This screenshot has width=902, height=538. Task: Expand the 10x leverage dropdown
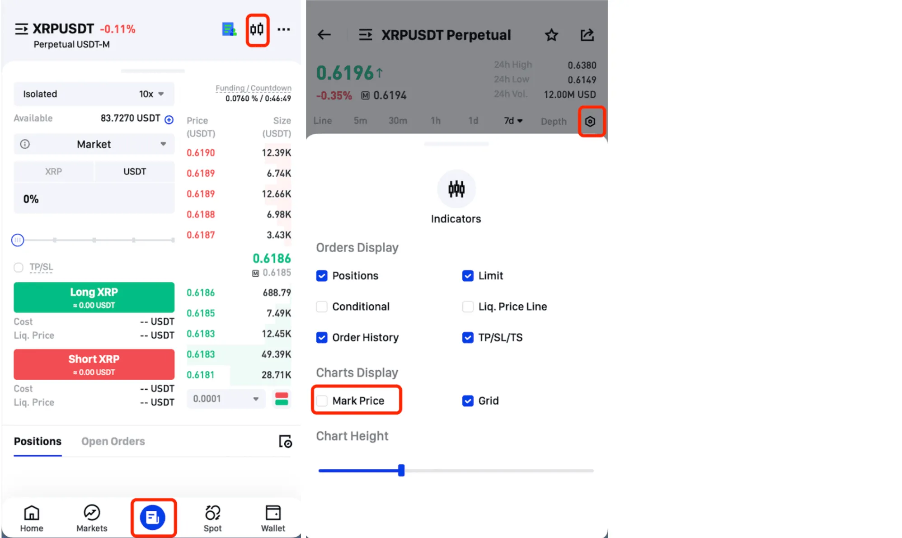tap(151, 94)
